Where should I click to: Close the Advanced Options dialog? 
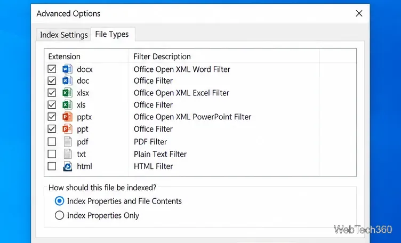pyautogui.click(x=359, y=13)
